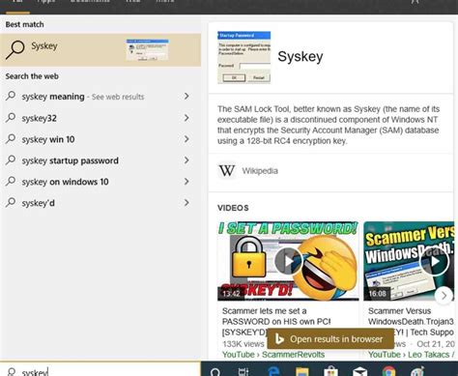Click the Syskey title in the preview pane
458x376 pixels.
coord(301,56)
